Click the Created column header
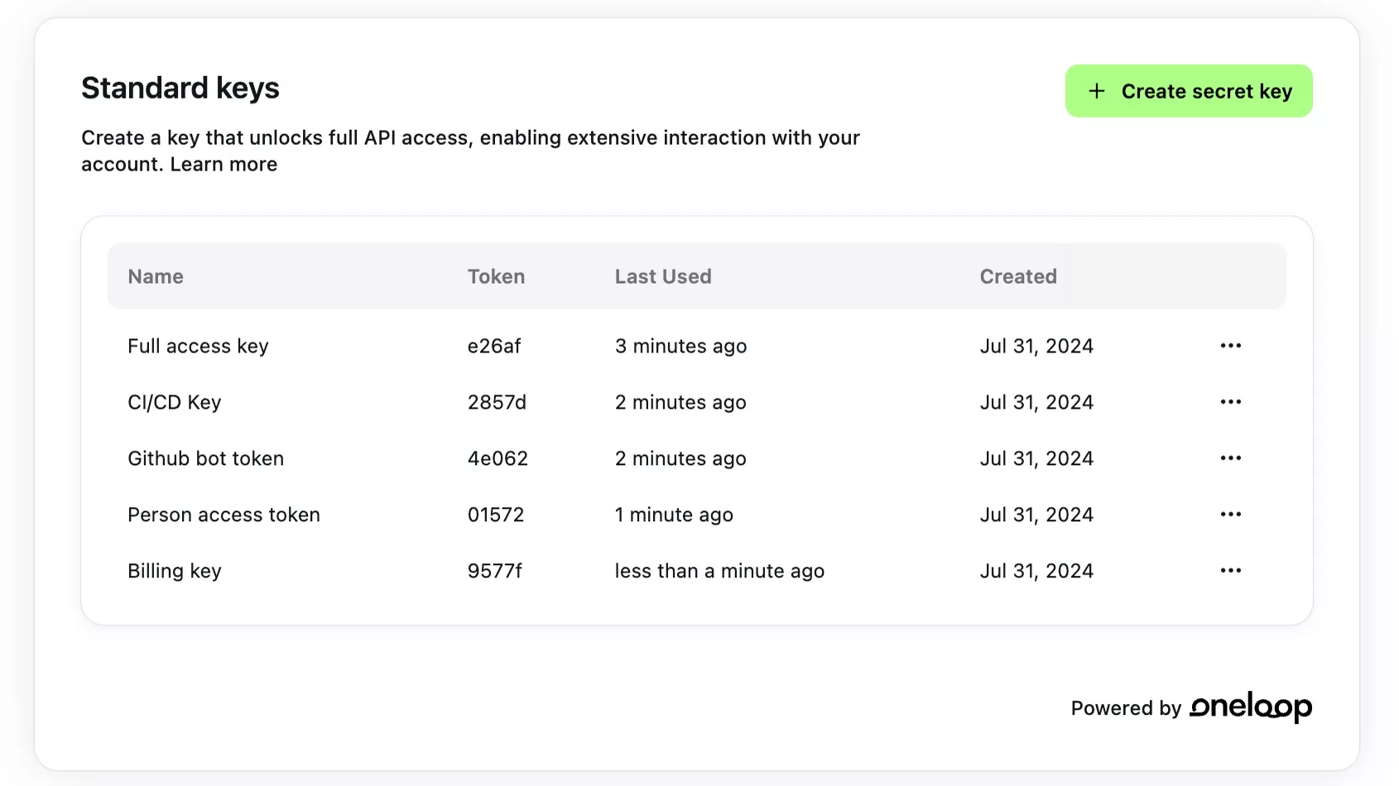The width and height of the screenshot is (1399, 786). pos(1017,276)
